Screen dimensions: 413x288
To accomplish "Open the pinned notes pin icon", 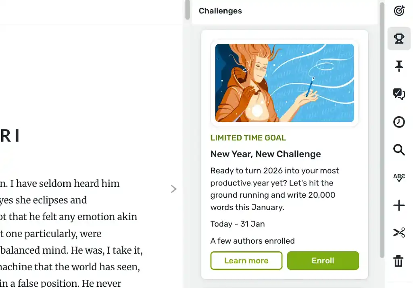I will (399, 66).
